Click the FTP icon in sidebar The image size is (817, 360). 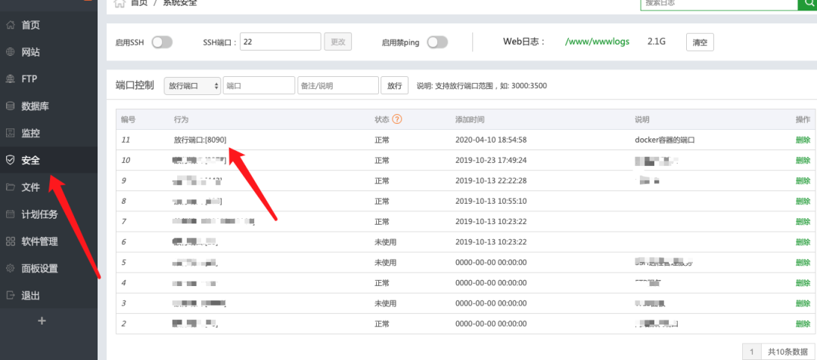click(10, 79)
